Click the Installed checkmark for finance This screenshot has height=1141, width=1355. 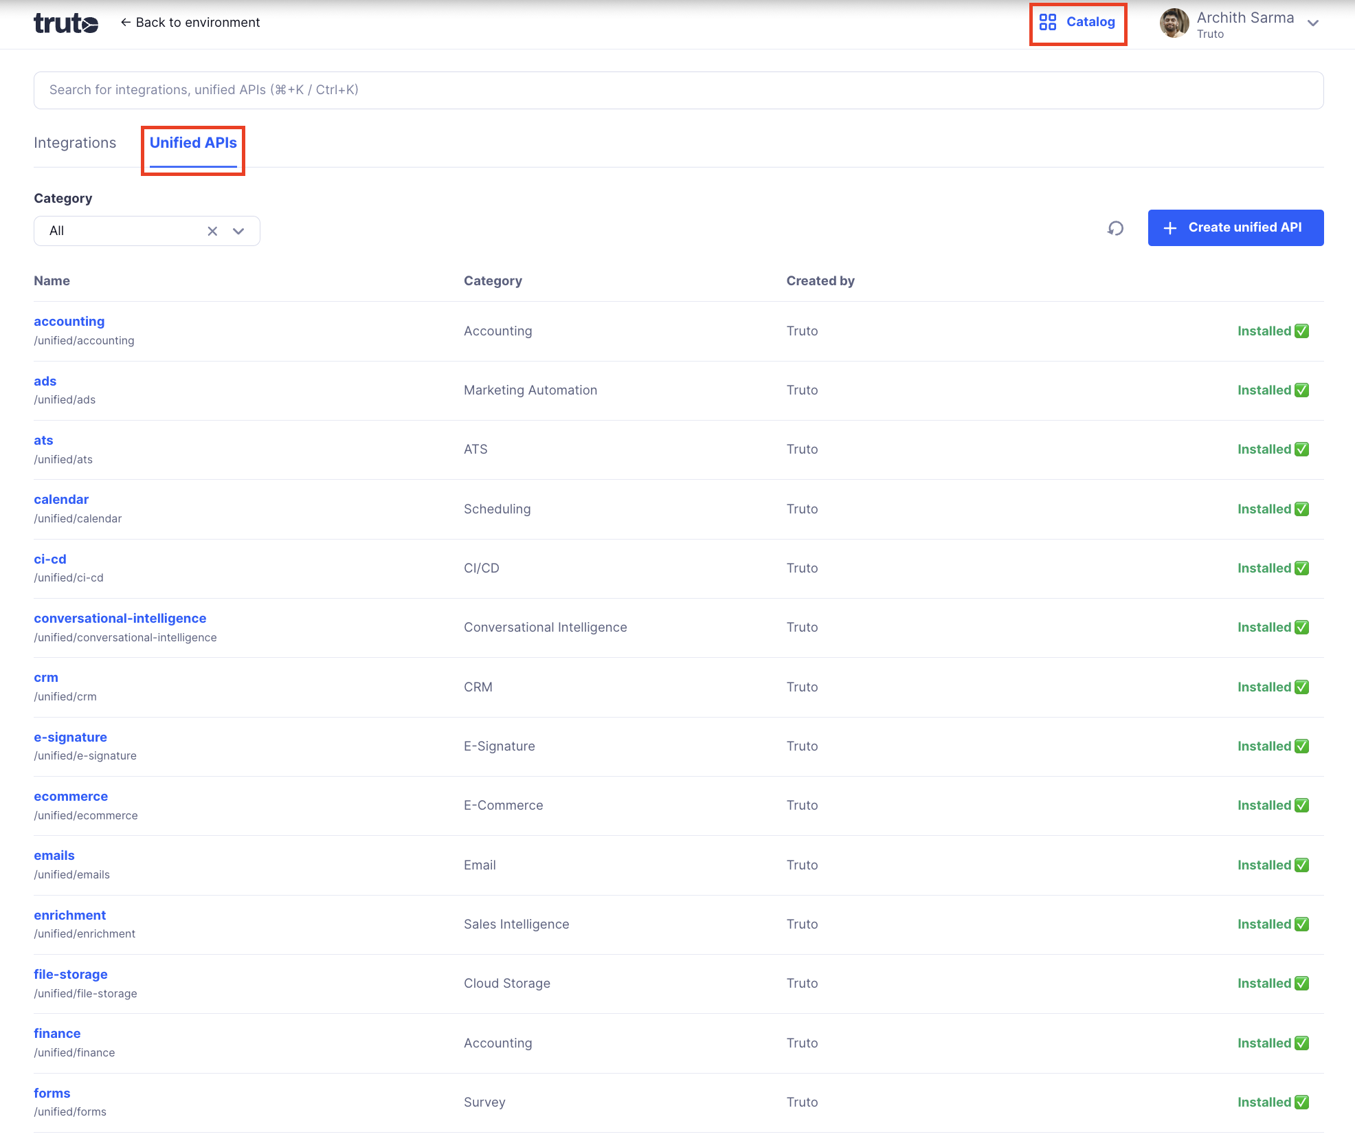[x=1301, y=1043]
